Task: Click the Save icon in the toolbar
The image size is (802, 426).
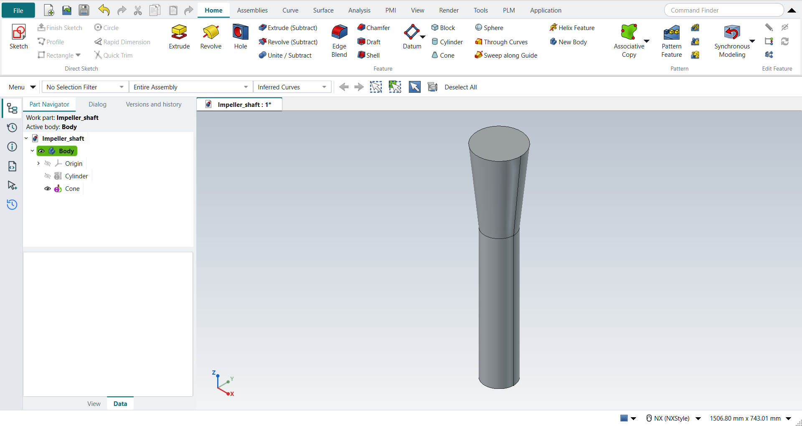Action: pyautogui.click(x=84, y=10)
